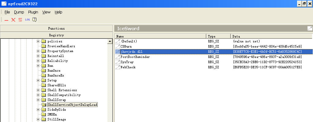Image resolution: width=313 pixels, height=122 pixels.
Task: Click the red X toolbar icon
Action: [x=13, y=20]
